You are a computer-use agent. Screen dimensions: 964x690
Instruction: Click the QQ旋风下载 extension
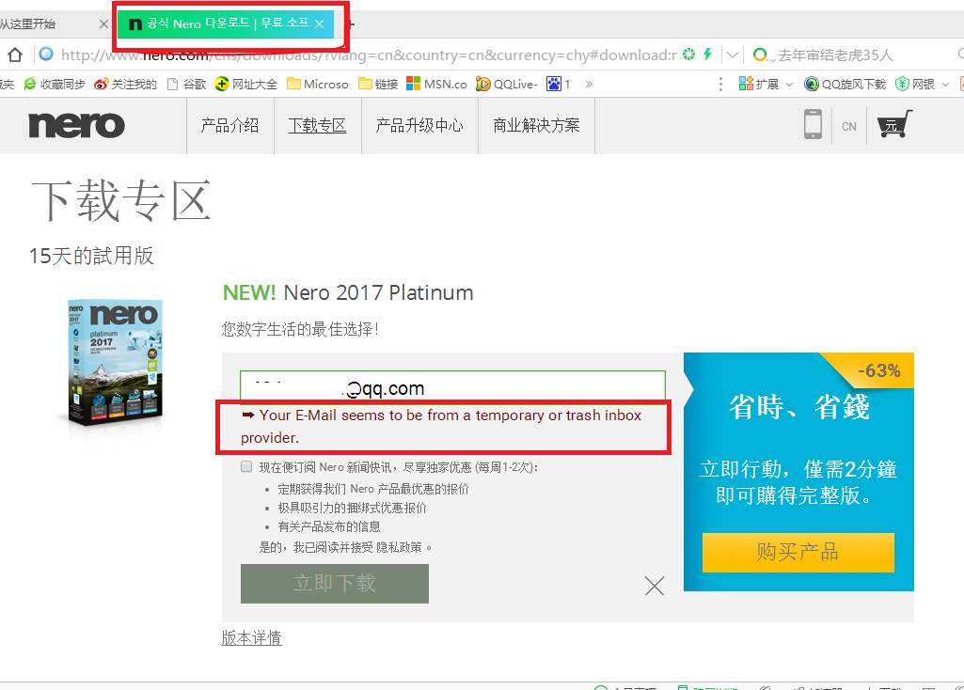click(x=845, y=85)
